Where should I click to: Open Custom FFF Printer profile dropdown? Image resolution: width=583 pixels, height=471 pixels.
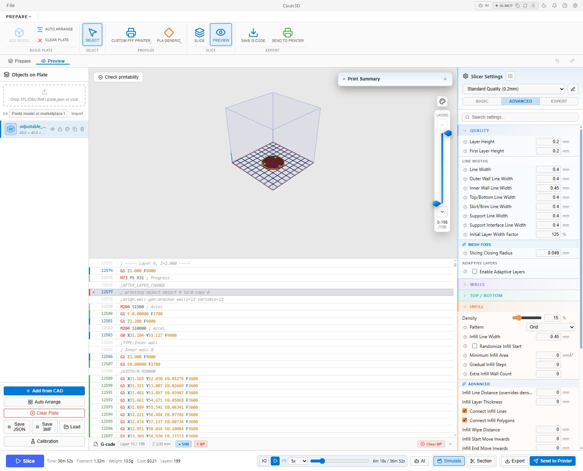pyautogui.click(x=131, y=35)
